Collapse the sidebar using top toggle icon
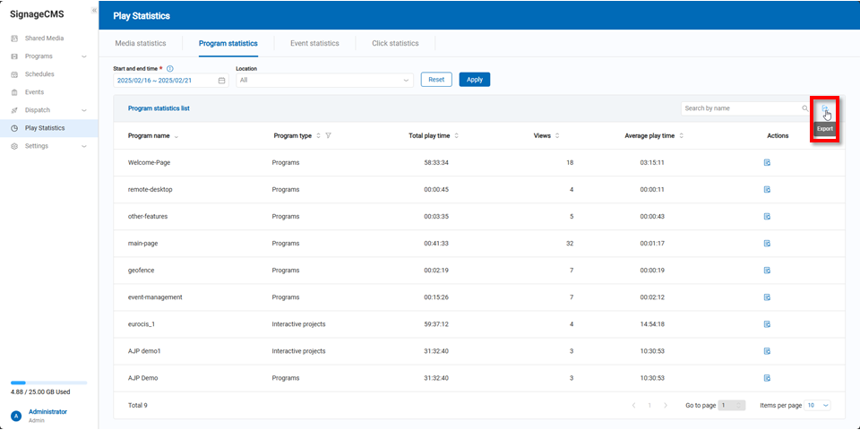Viewport: 860px width, 430px height. [94, 10]
